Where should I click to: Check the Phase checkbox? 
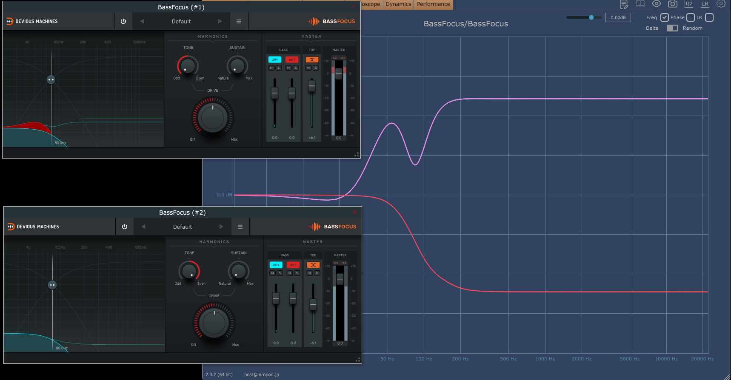[x=691, y=17]
